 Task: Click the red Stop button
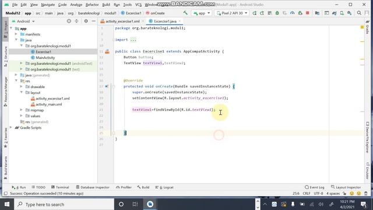pos(307,13)
